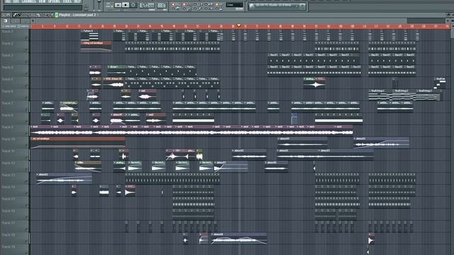454x255 pixels.
Task: Select the delete tool in playlist toolbar
Action: tap(24, 15)
